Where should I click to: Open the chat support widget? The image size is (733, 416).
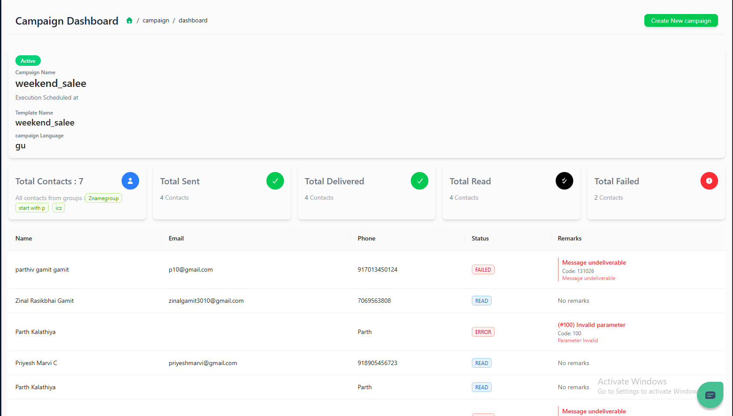710,395
